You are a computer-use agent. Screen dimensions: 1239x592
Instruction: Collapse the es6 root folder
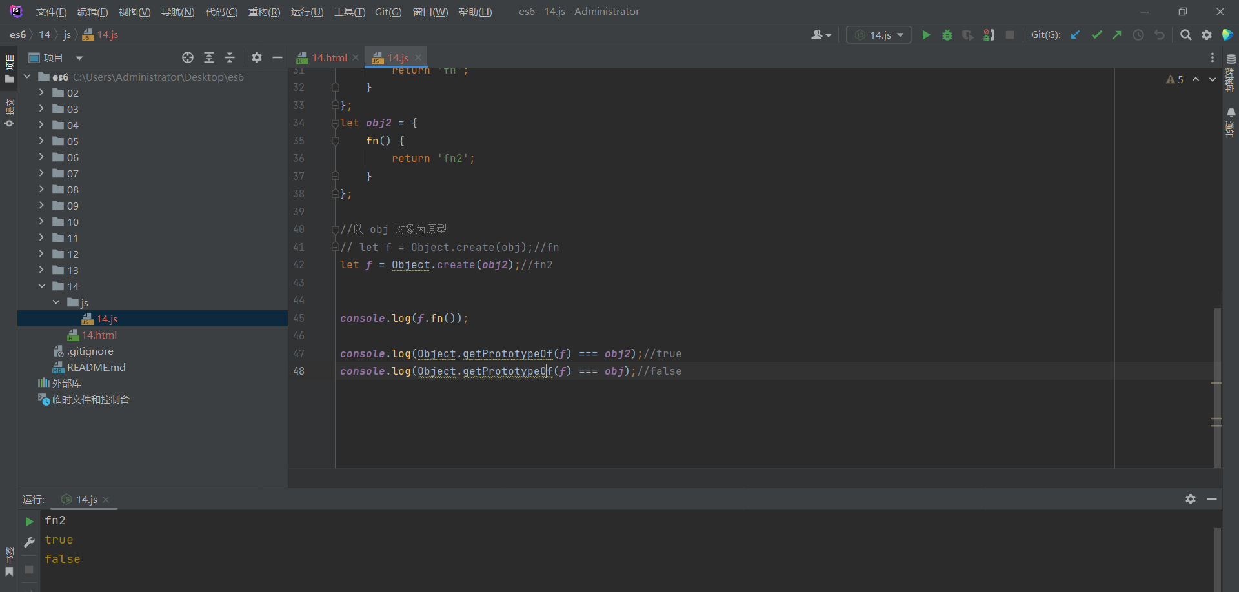click(x=27, y=77)
